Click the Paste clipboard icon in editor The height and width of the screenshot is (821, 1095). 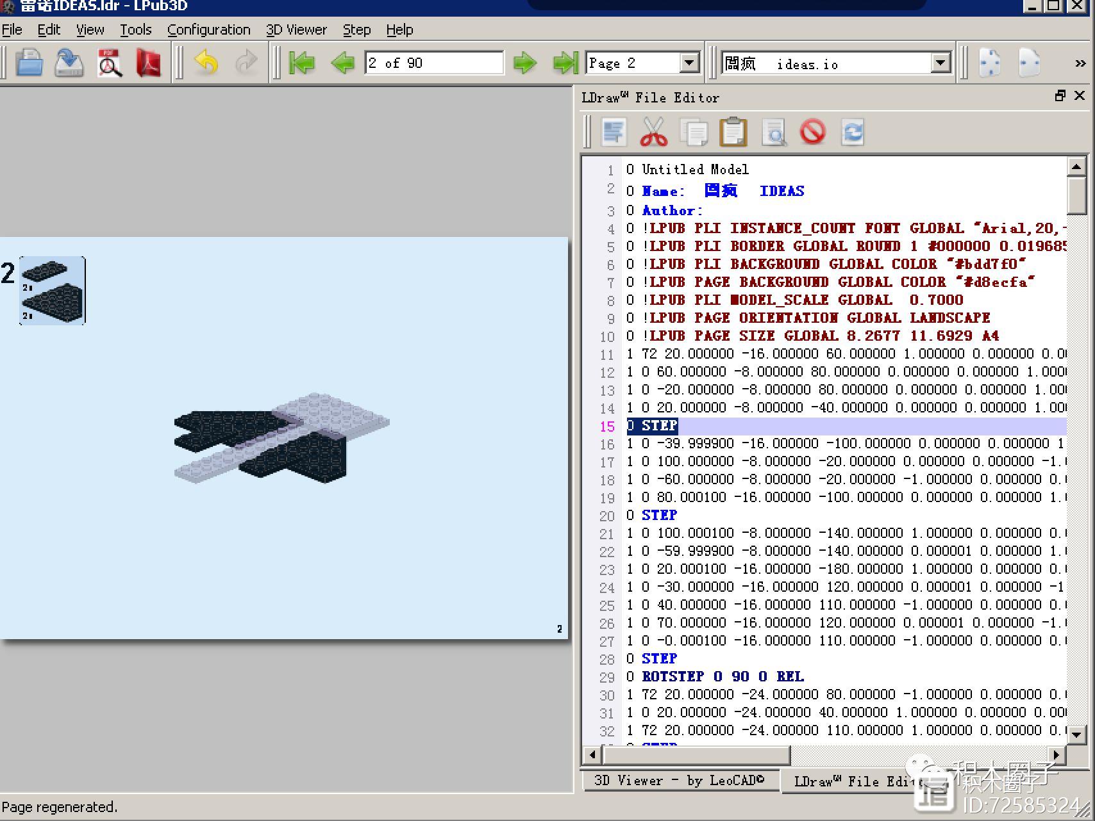pos(733,132)
